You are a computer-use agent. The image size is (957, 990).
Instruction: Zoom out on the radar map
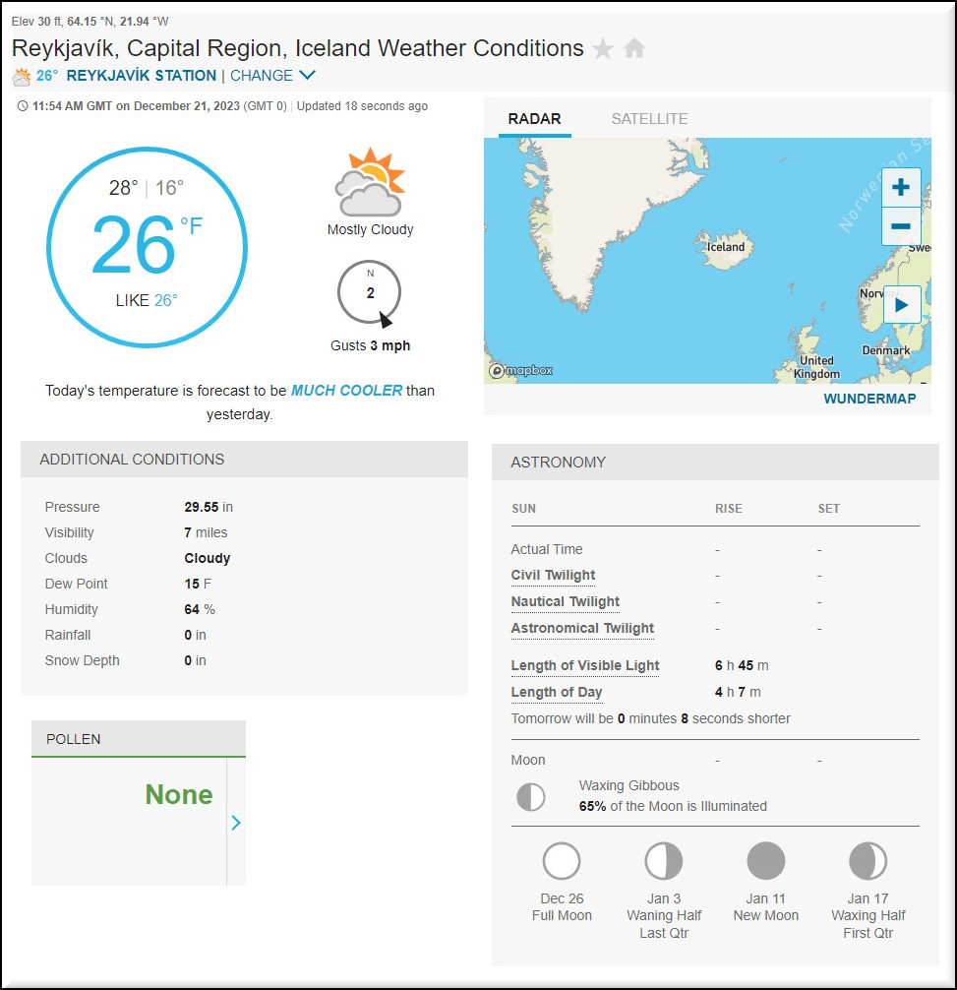click(901, 226)
